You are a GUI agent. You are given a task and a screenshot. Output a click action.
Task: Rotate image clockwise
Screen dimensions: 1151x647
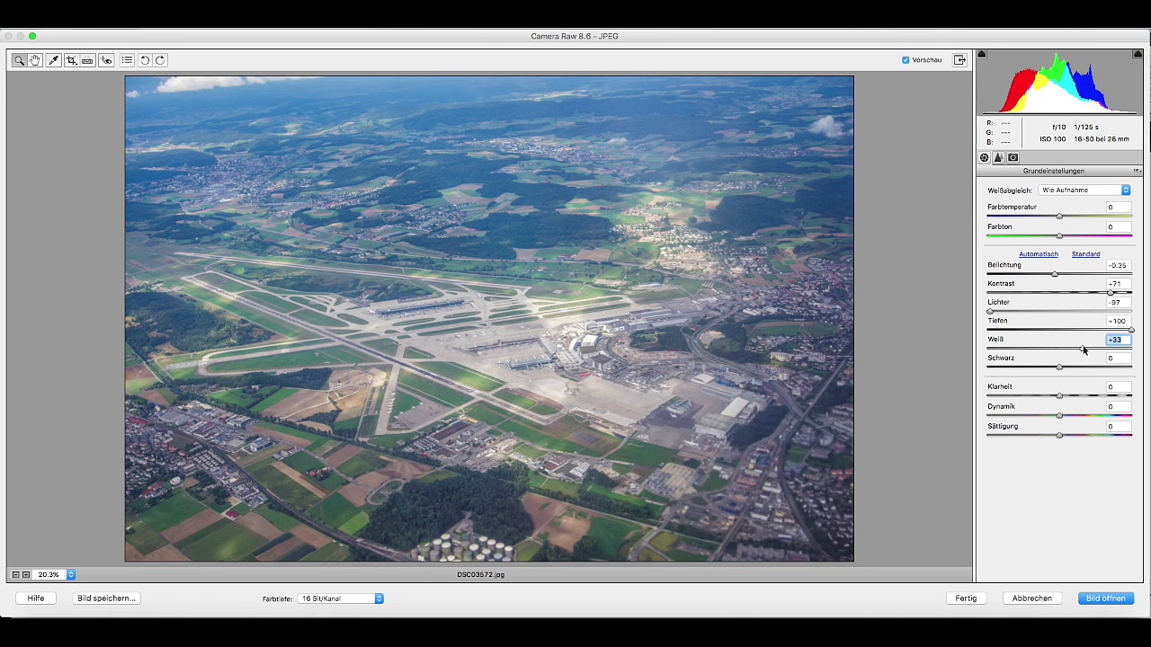(160, 60)
